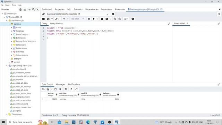Viewport: 222px width, 125px height.
Task: Open Query Tool icon in Browser panel
Action: [20, 9]
